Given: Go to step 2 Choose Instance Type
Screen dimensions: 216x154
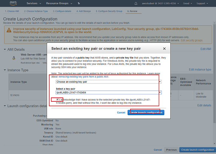Looking at the screenshot, I should 36,11.
